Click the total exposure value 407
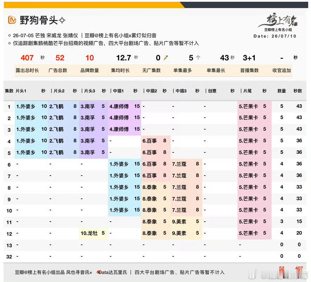The width and height of the screenshot is (311, 282). [27, 58]
